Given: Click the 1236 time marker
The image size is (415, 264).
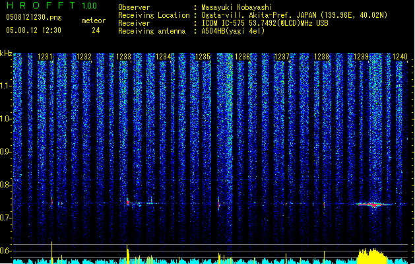Looking at the screenshot, I should tap(242, 57).
